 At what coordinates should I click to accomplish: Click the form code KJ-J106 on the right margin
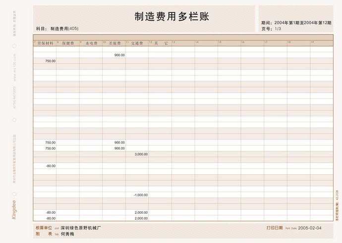(x=337, y=195)
